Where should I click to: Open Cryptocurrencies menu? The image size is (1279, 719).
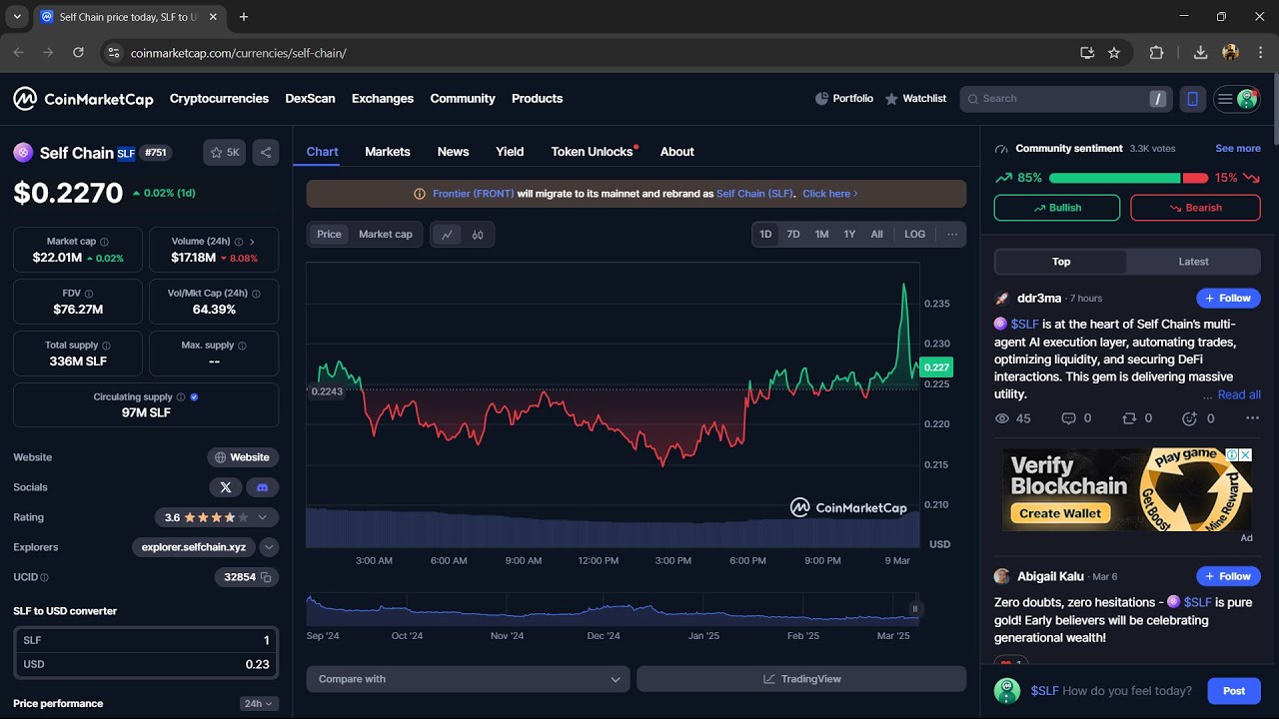tap(219, 99)
